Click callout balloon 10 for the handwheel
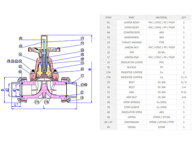The width and height of the screenshot is (192, 144). click(x=82, y=43)
